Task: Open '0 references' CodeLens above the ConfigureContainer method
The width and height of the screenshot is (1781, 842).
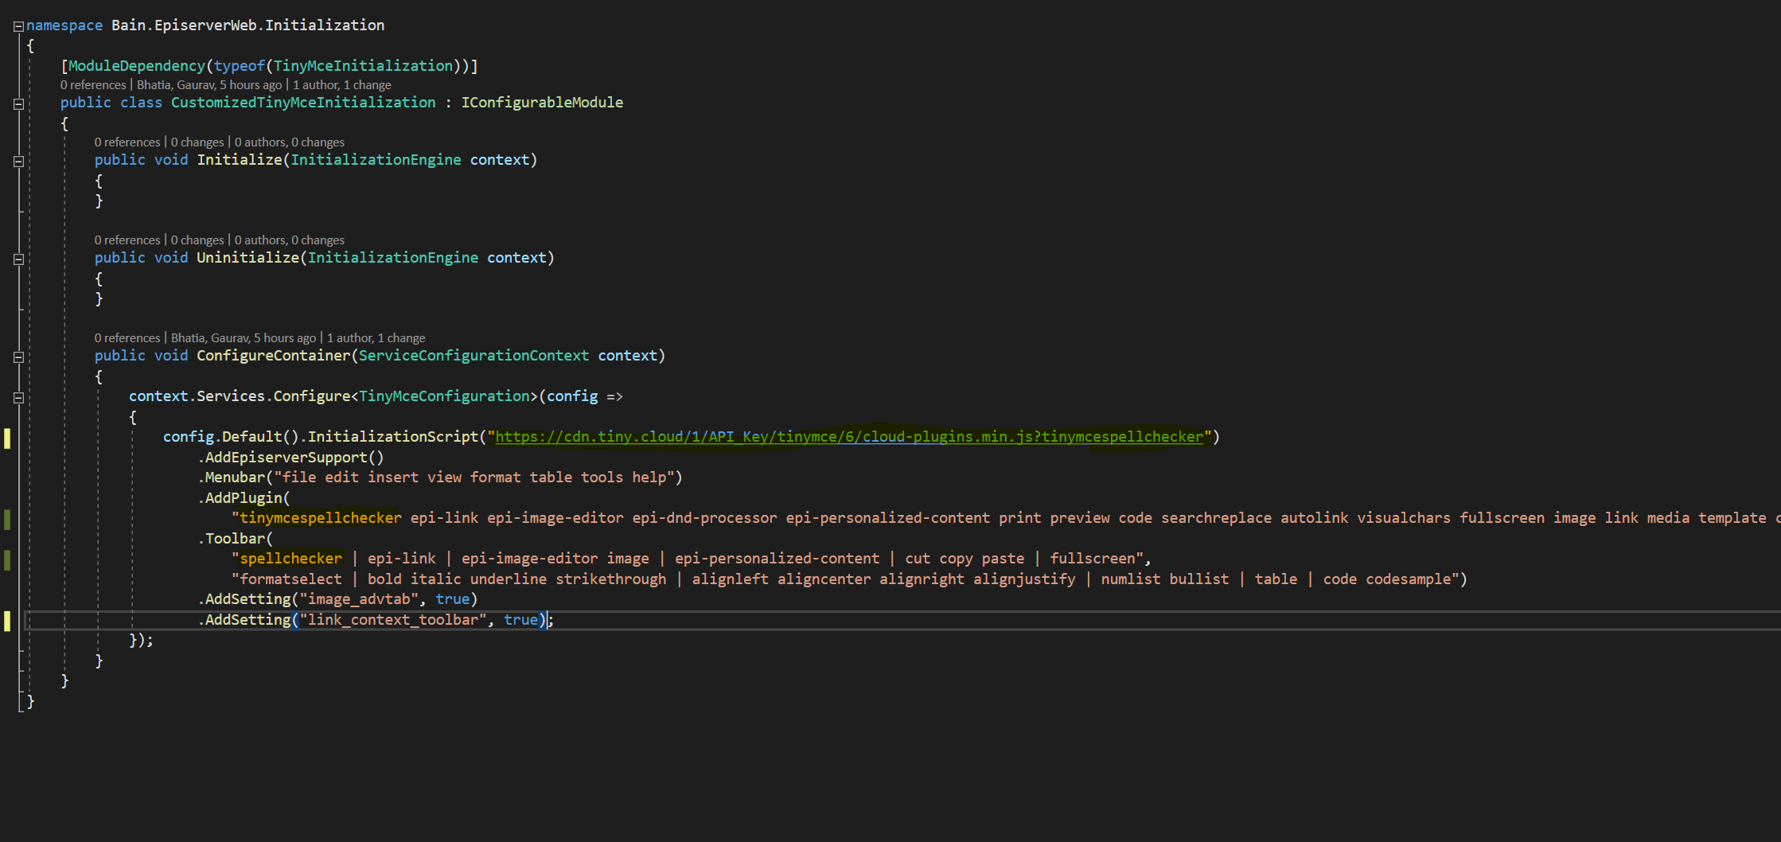Action: coord(127,338)
